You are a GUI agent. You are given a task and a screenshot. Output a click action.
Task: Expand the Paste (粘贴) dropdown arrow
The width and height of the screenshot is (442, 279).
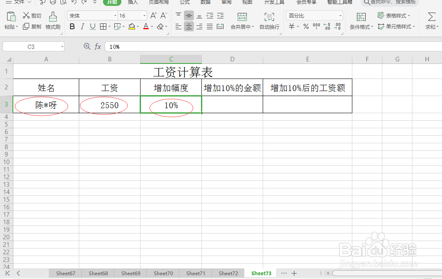click(x=17, y=27)
